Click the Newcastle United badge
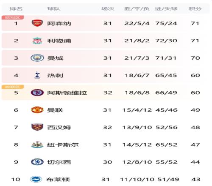Viewport: 212px width, 186px height. 37,145
